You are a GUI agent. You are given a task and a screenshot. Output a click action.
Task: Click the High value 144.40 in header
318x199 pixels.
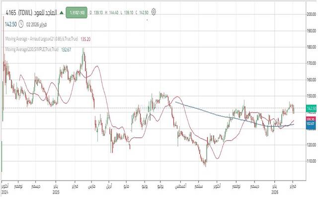(x=116, y=11)
